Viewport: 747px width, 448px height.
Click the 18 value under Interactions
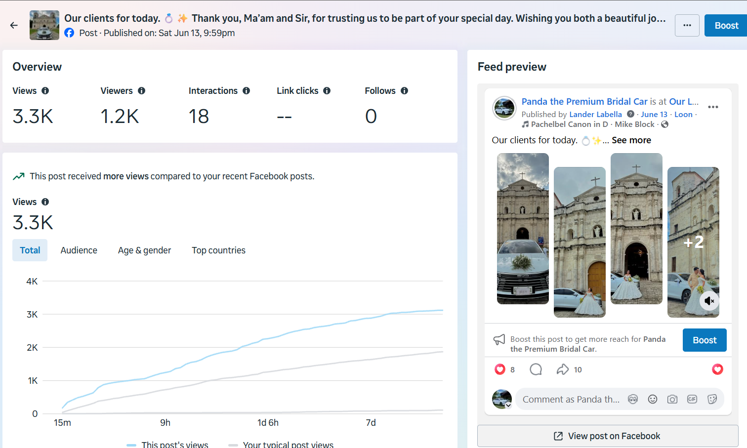point(199,117)
